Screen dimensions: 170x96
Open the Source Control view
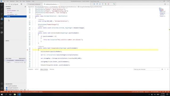[x=2, y=14]
